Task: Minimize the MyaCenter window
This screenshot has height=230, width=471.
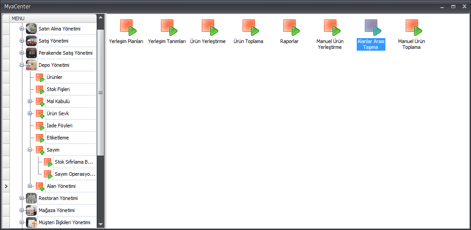Action: click(x=442, y=6)
